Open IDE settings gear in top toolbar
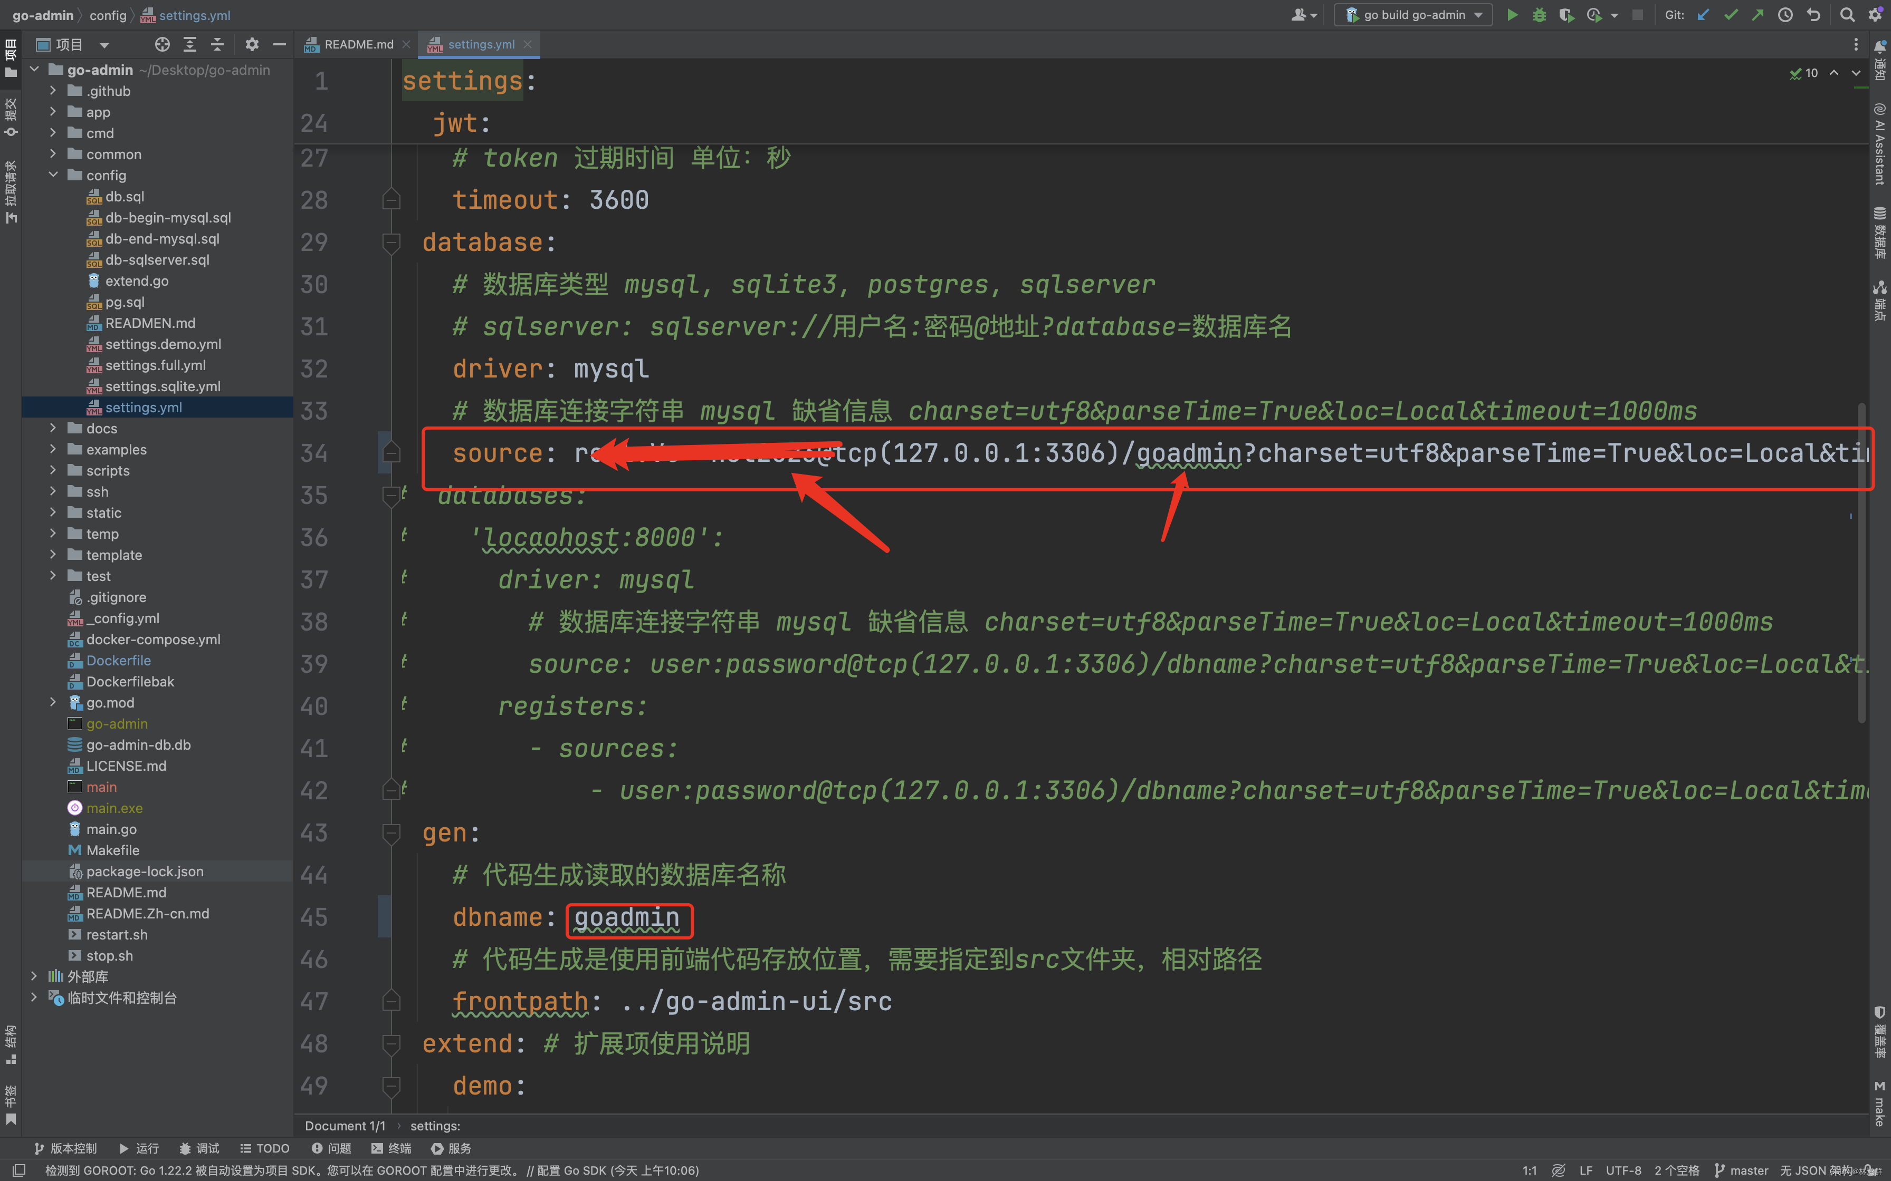Viewport: 1891px width, 1181px height. click(x=1875, y=15)
